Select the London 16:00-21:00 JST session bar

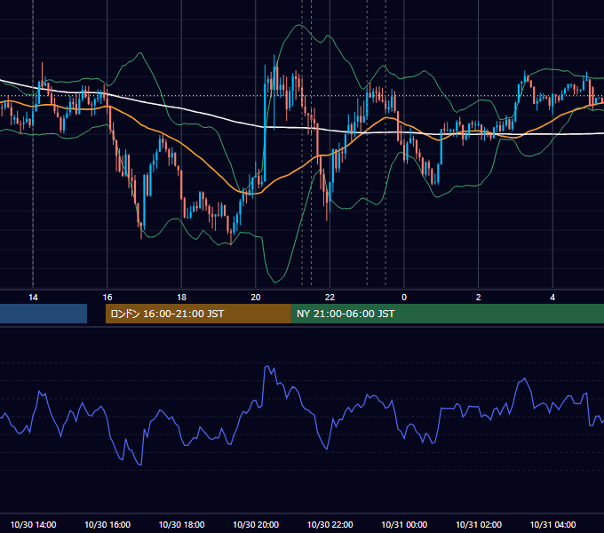pos(198,314)
